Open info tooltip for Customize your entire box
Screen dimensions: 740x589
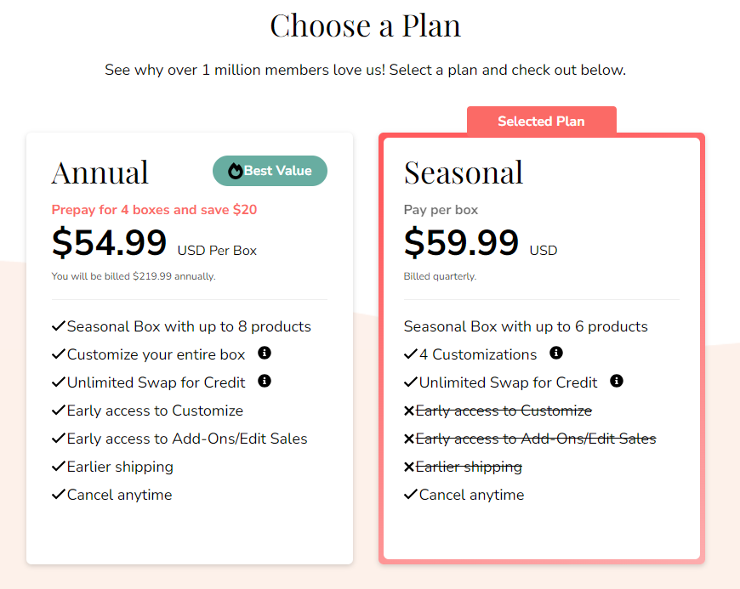coord(265,353)
